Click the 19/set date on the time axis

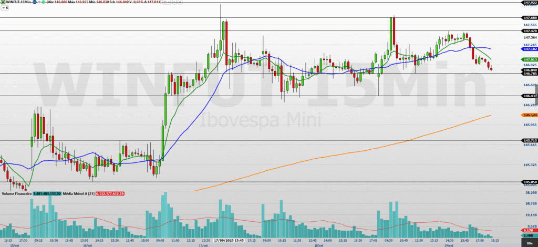(449, 245)
